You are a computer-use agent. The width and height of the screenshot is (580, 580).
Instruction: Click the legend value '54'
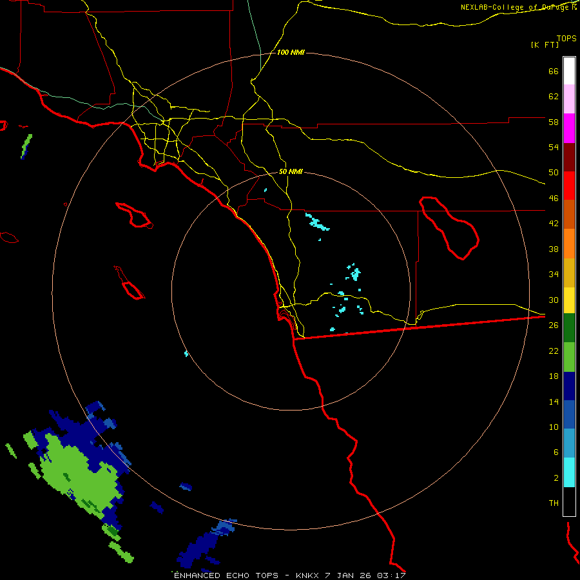coord(554,147)
